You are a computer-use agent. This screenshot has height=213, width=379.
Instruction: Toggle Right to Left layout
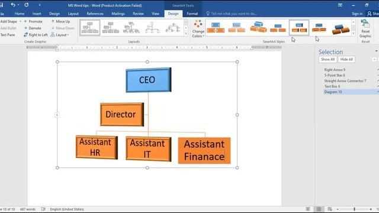pyautogui.click(x=36, y=35)
